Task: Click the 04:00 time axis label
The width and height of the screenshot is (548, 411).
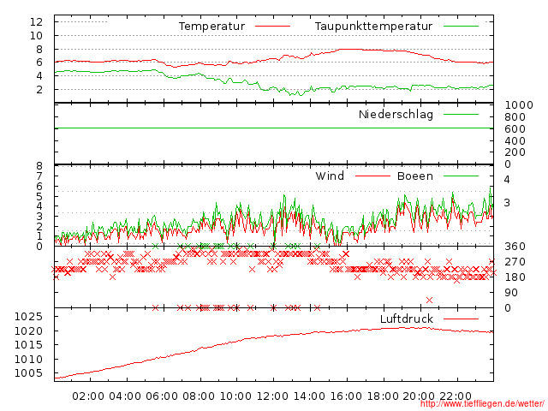Action: coord(125,396)
